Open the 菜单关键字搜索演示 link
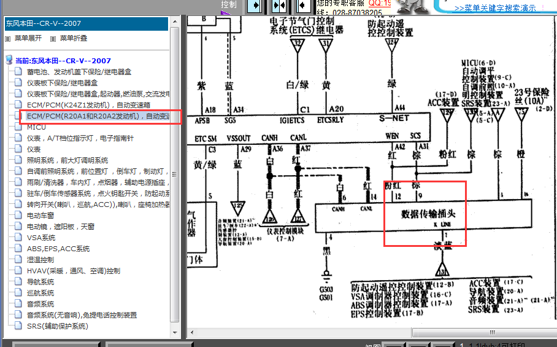Screen dimensions: 557x347 495,8
